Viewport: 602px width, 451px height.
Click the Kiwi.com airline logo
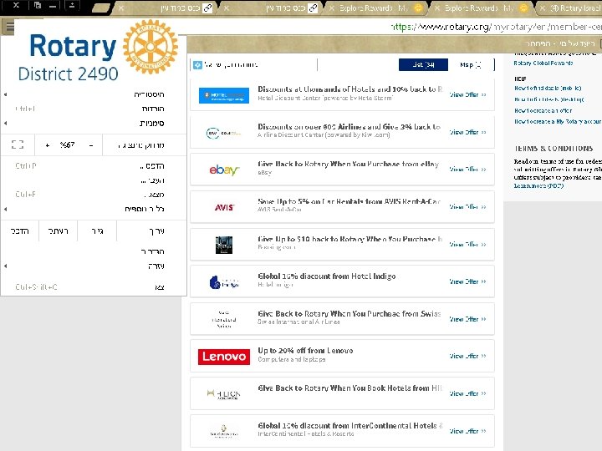click(x=224, y=133)
